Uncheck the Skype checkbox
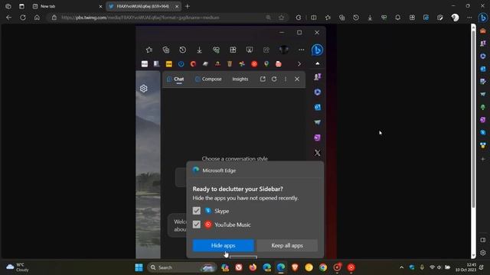Screen dimensions: 490x275 tap(197, 211)
